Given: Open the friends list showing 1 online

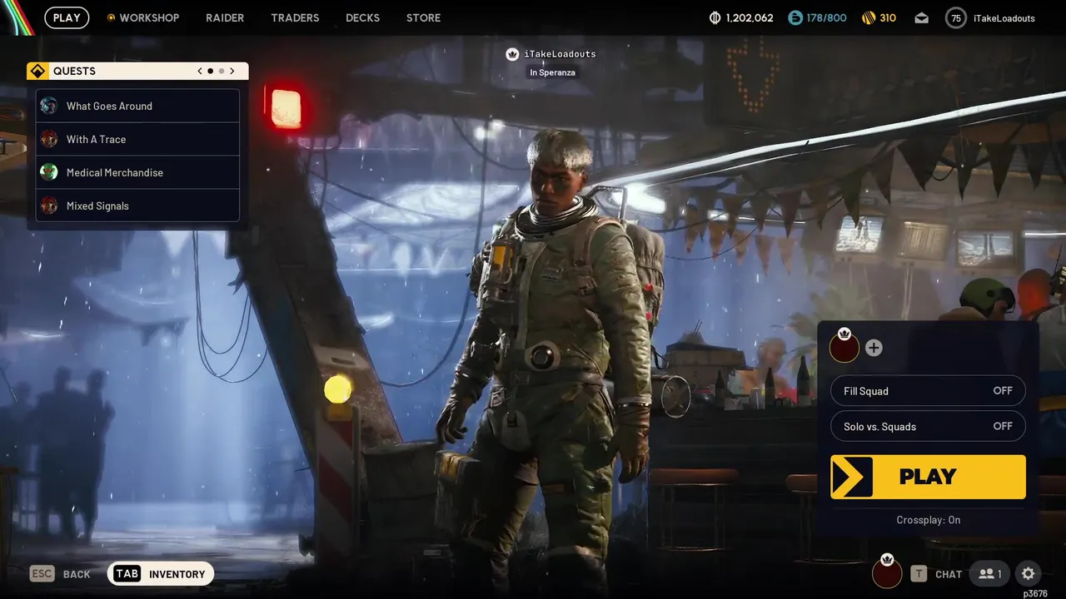Looking at the screenshot, I should pyautogui.click(x=989, y=573).
